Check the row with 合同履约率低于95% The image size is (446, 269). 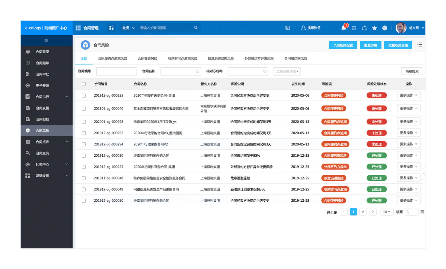(x=84, y=156)
